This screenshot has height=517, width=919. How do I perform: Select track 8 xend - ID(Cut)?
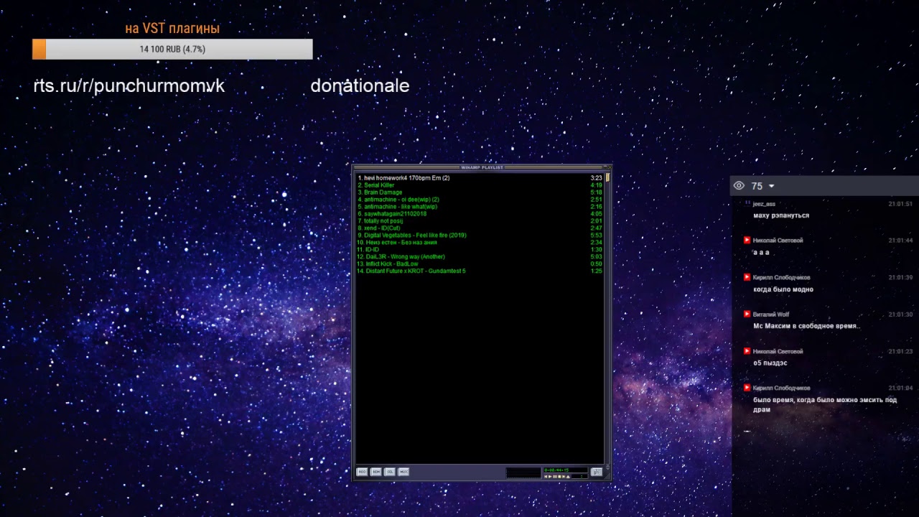pyautogui.click(x=480, y=228)
